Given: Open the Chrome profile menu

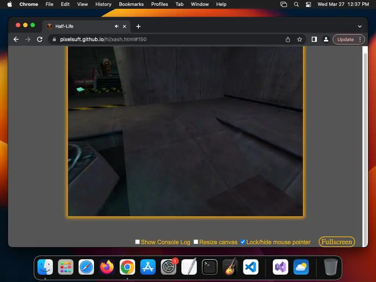Looking at the screenshot, I should coord(326,39).
